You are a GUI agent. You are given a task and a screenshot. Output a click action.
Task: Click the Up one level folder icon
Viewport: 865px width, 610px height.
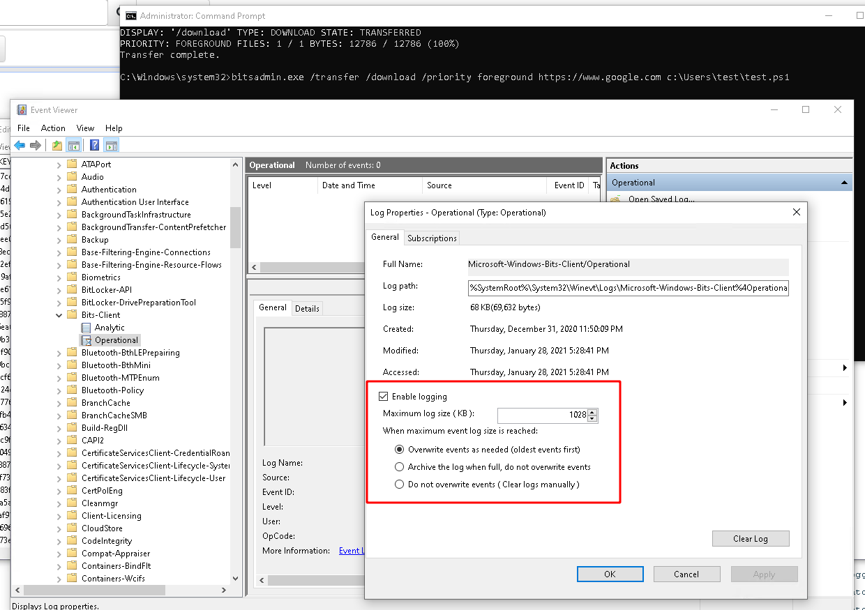pyautogui.click(x=57, y=145)
